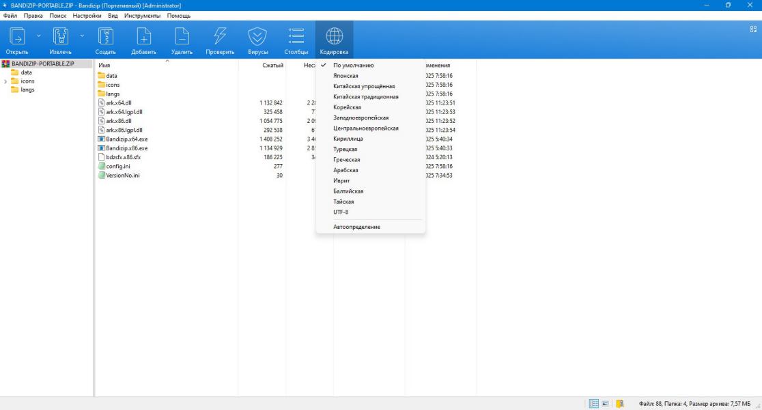Set encoding to Иврит

(x=370, y=180)
